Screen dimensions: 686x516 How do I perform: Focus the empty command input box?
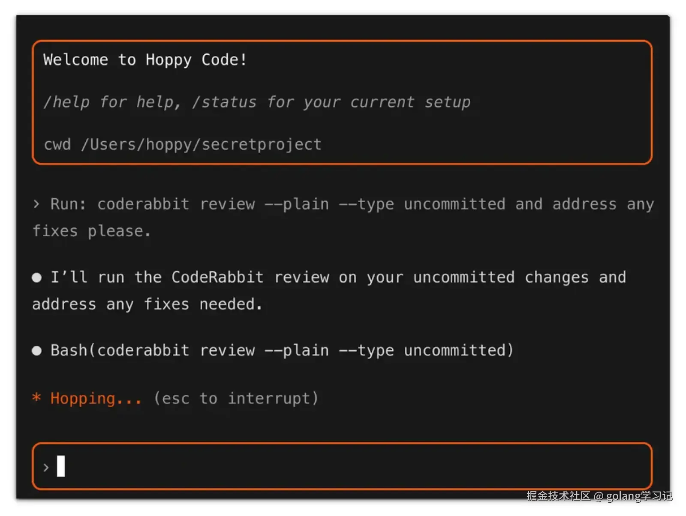click(343, 466)
